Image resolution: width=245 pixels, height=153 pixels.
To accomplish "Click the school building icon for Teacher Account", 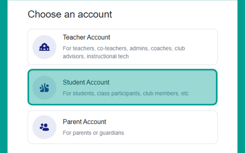I will point(44,47).
